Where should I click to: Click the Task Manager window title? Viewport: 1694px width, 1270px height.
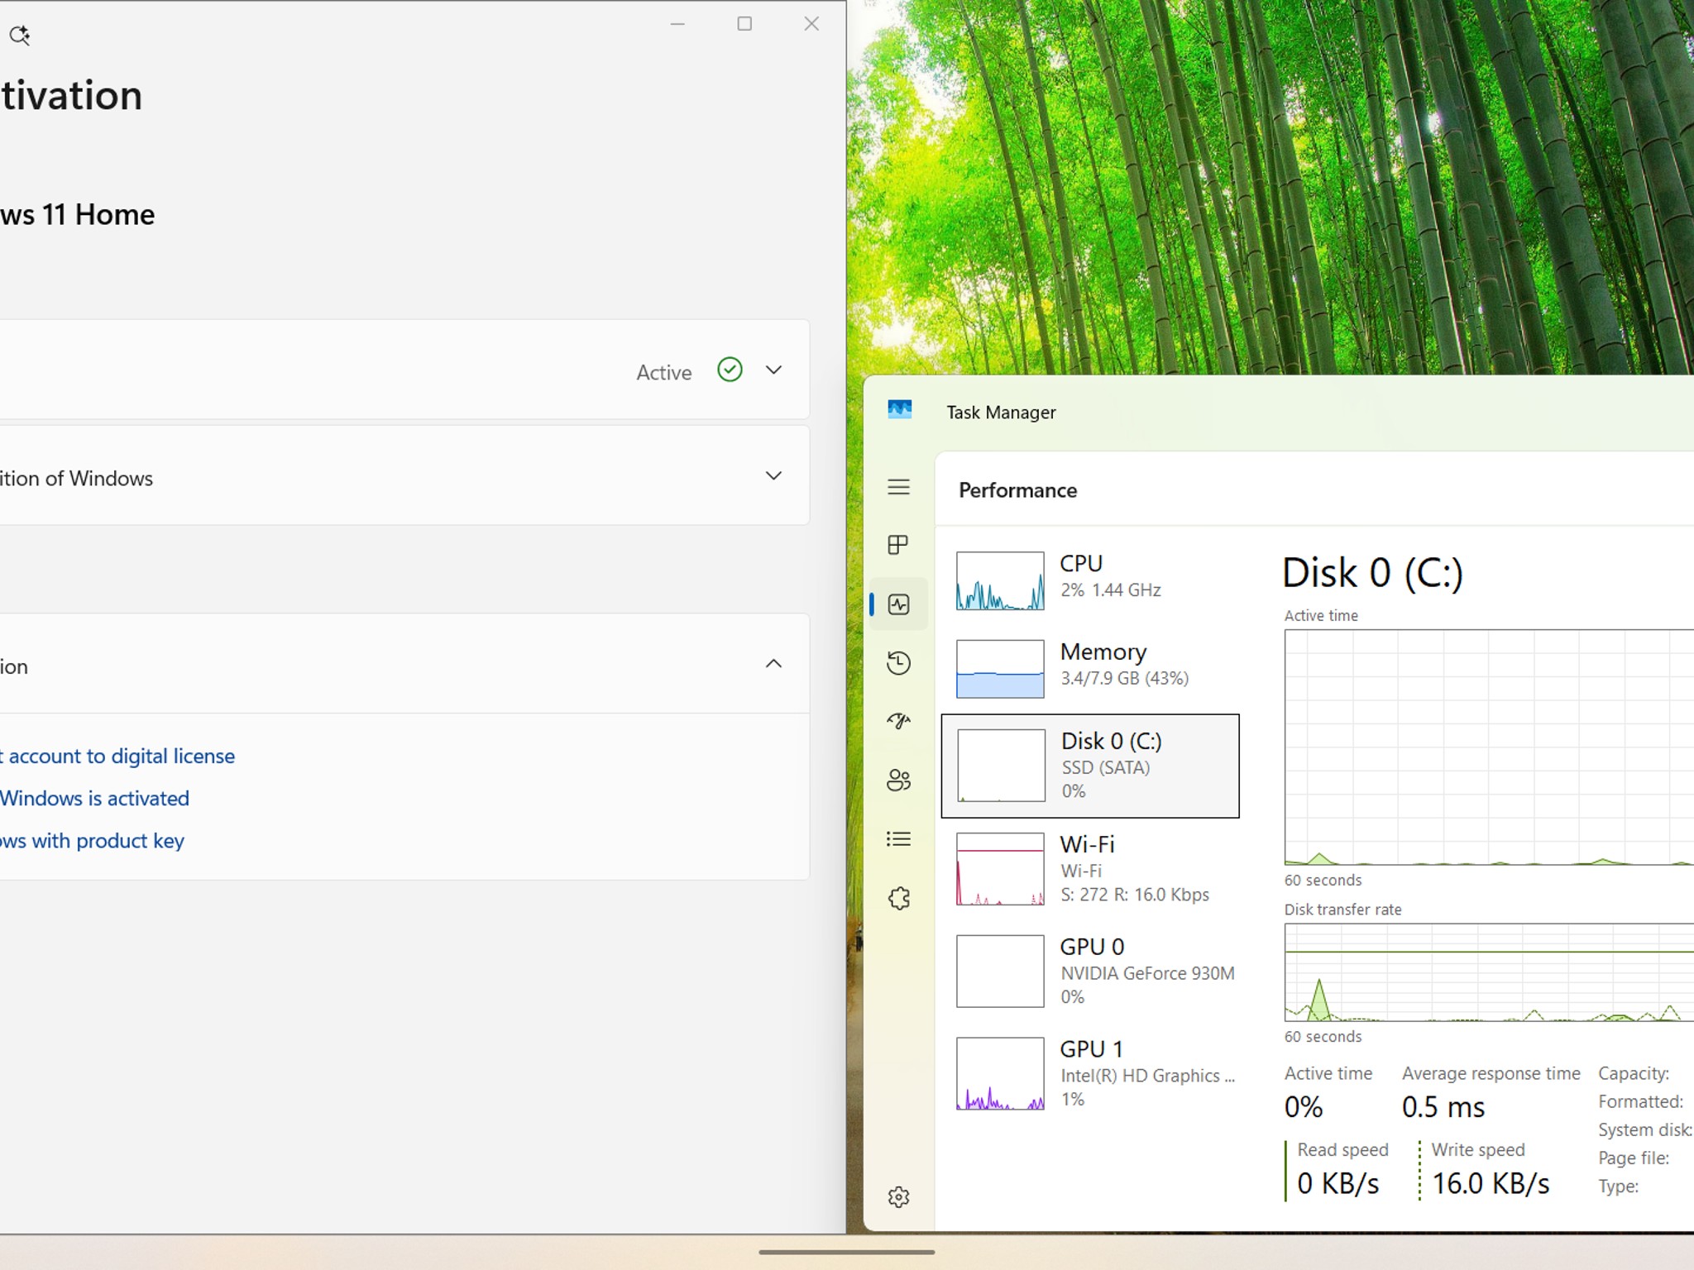click(x=1001, y=412)
